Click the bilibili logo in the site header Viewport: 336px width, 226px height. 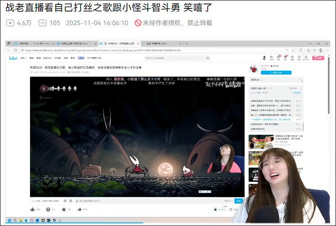[13, 58]
